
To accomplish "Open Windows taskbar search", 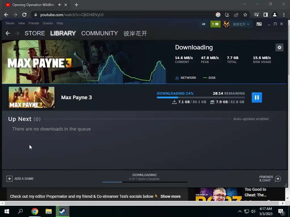I will pyautogui.click(x=20, y=211).
